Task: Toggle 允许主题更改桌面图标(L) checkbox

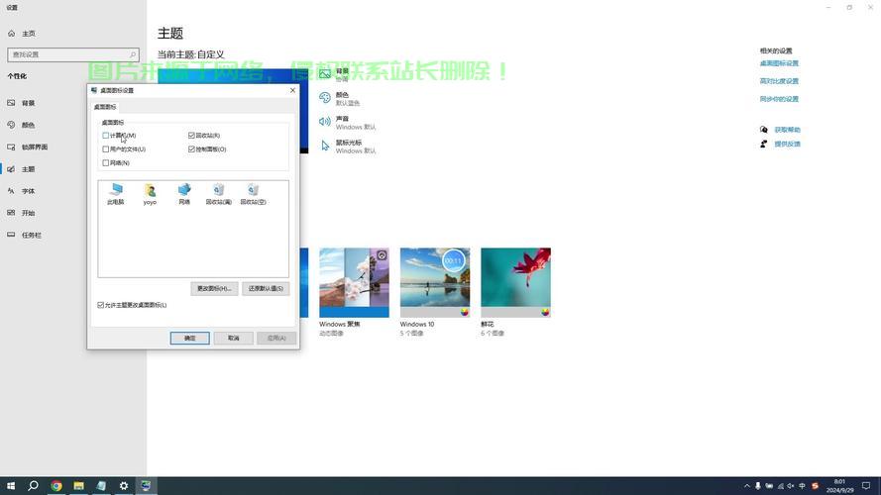Action: [x=100, y=305]
